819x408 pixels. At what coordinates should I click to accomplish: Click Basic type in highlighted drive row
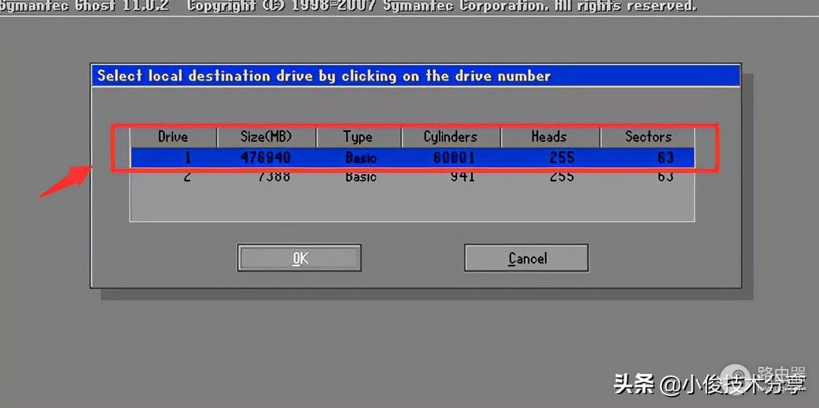click(361, 157)
